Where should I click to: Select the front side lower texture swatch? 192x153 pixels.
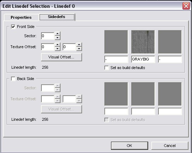click(x=170, y=42)
